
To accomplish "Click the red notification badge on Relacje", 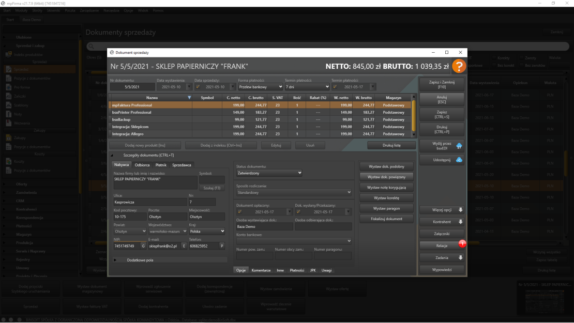I will tap(462, 243).
